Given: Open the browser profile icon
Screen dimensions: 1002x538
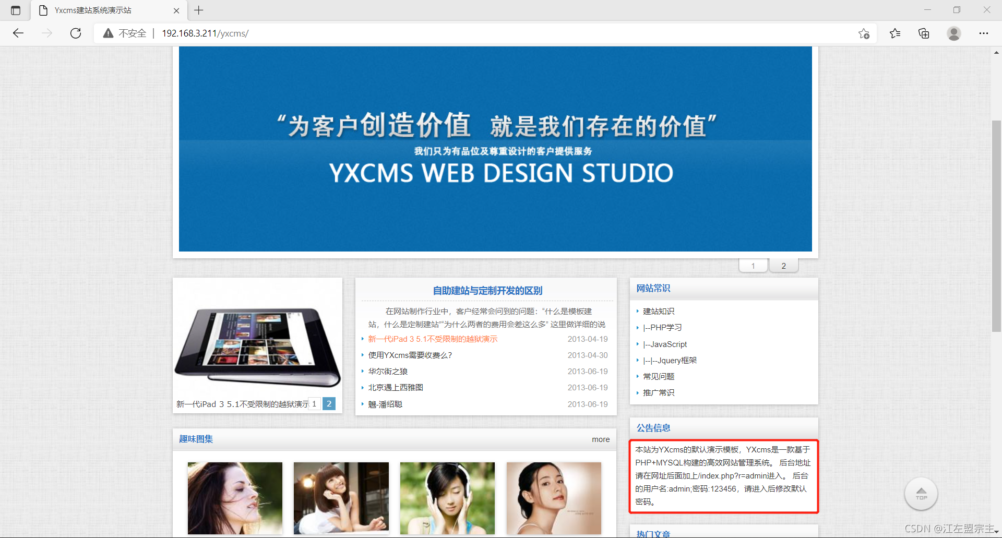Looking at the screenshot, I should (x=953, y=33).
